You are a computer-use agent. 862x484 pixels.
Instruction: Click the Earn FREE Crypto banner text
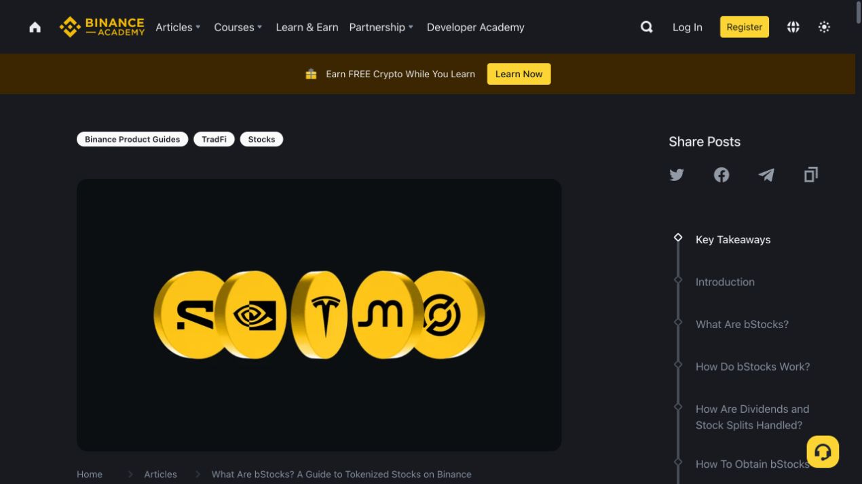400,74
